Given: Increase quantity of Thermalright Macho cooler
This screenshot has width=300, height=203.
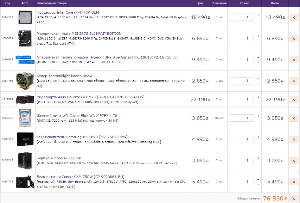Looking at the screenshot, I should point(258,79).
